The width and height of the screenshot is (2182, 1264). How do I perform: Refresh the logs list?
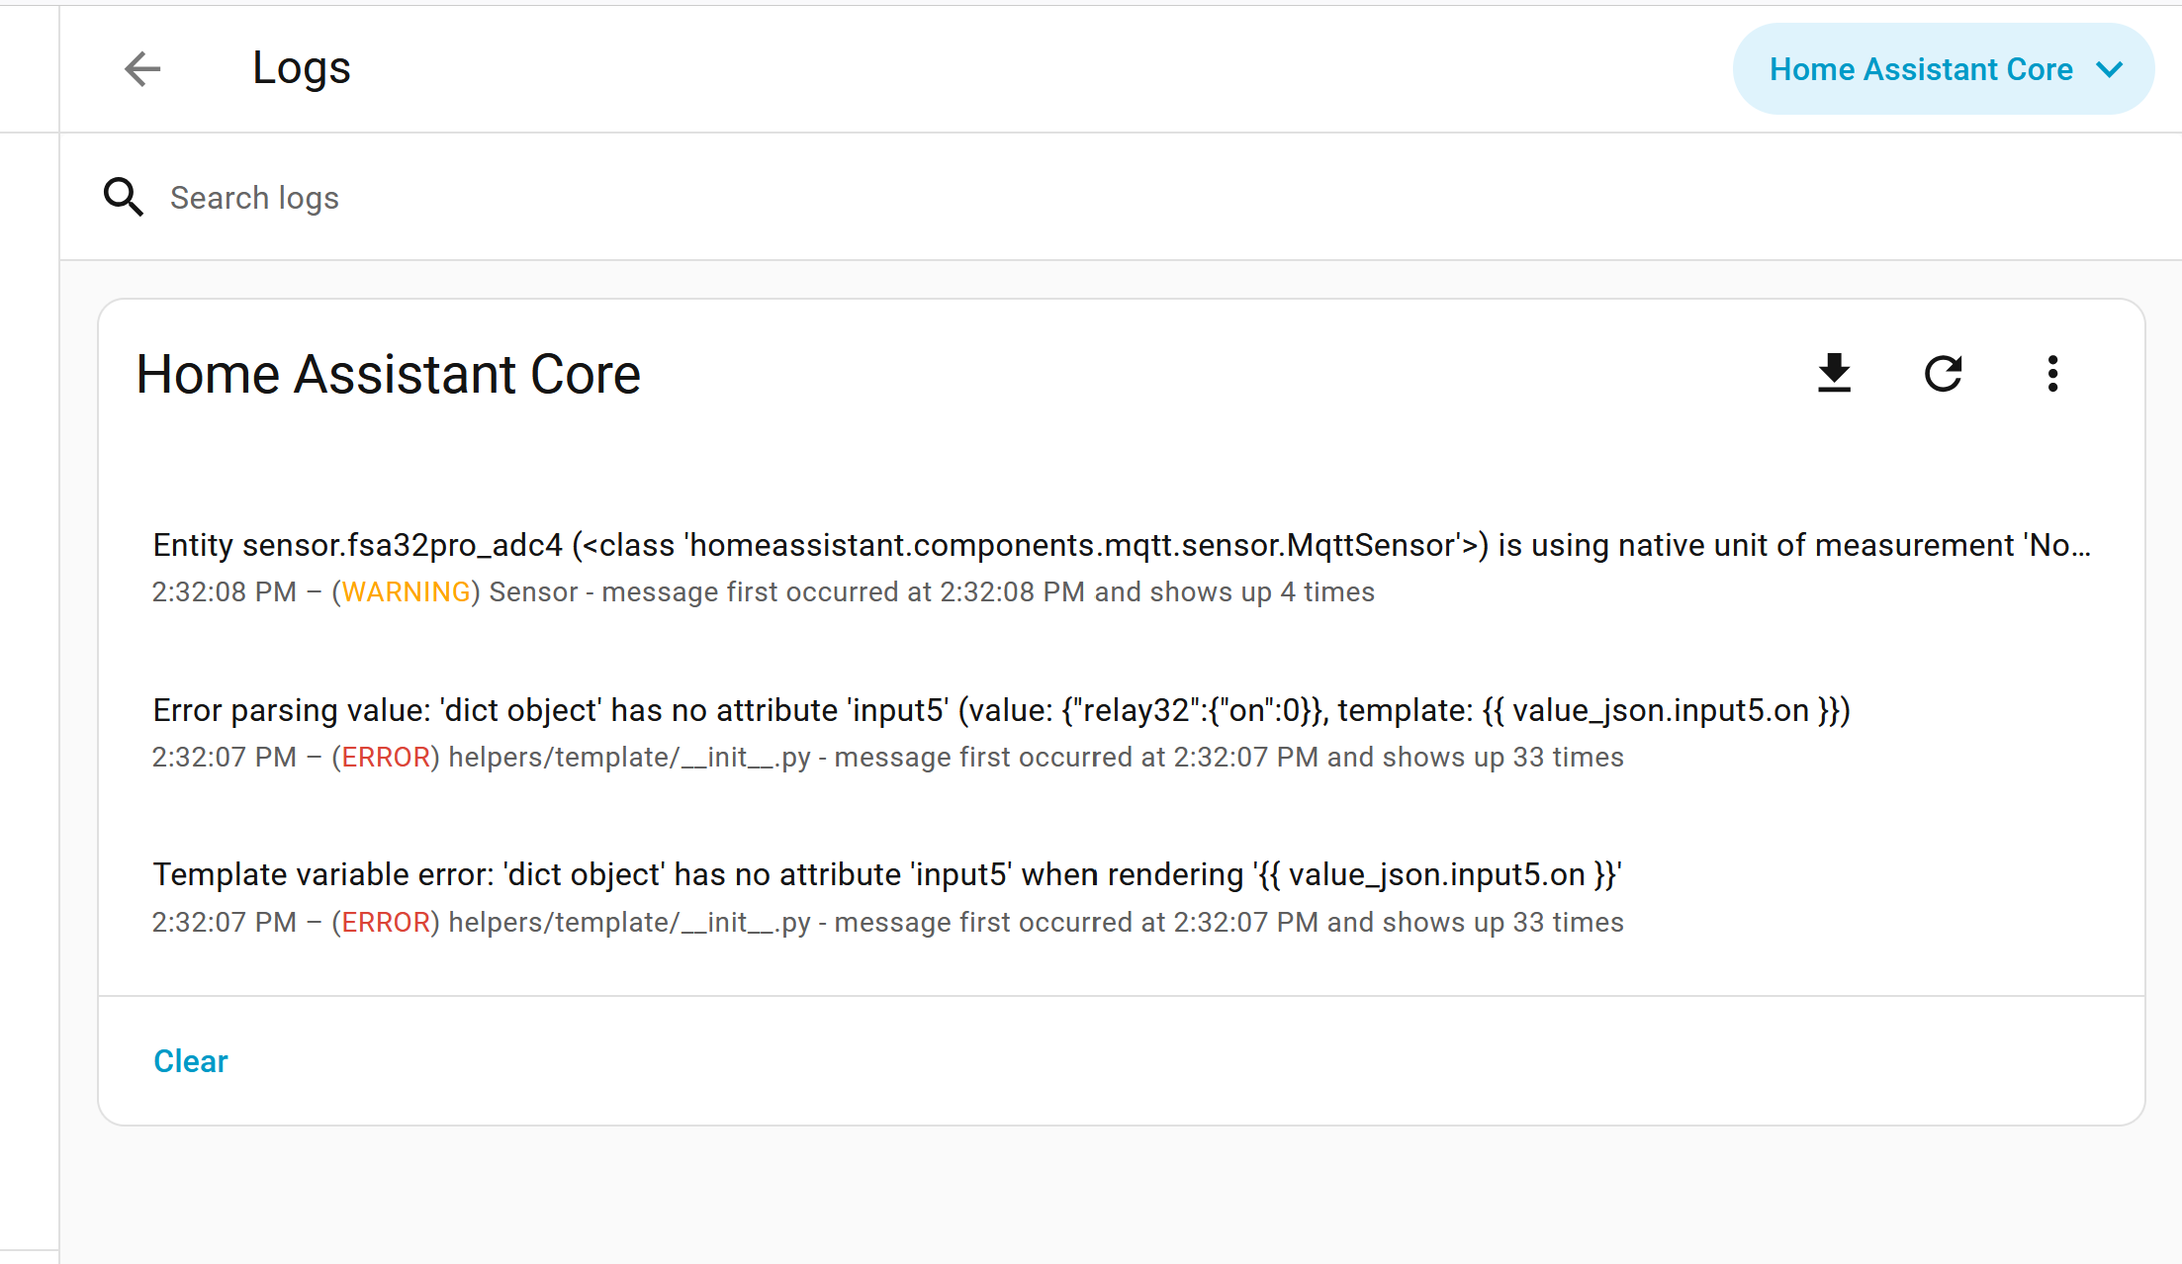1943,374
